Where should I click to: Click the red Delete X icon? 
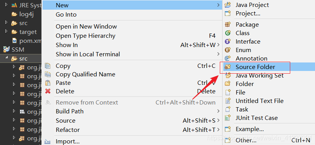click(48, 91)
